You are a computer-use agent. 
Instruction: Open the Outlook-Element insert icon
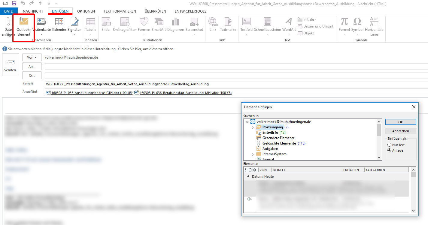pos(23,21)
